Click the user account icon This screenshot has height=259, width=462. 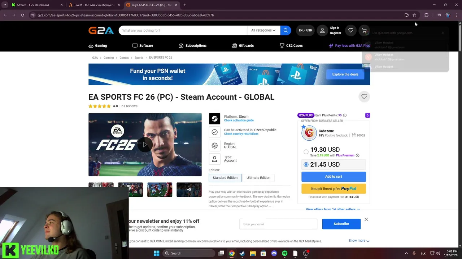click(x=322, y=31)
